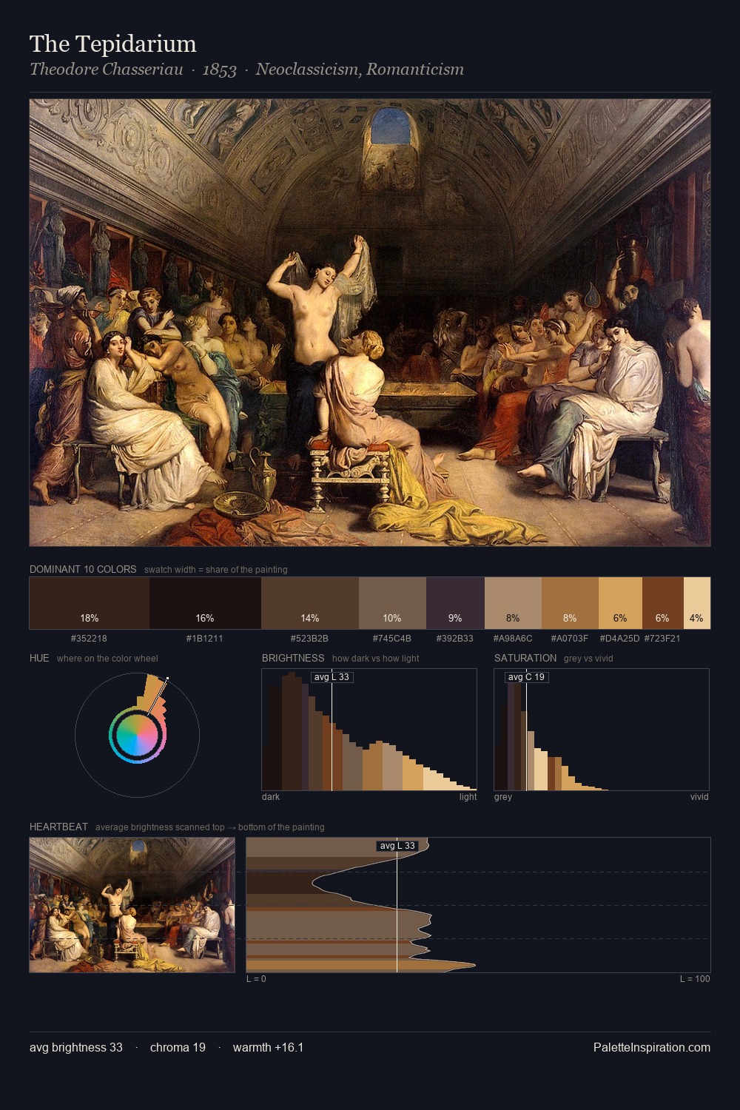Click the vivid axis label
The image size is (740, 1110).
pos(699,797)
